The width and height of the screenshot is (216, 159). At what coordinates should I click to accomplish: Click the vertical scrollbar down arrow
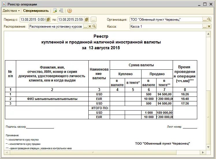coord(208,147)
